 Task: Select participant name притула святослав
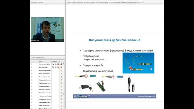tap(45, 96)
